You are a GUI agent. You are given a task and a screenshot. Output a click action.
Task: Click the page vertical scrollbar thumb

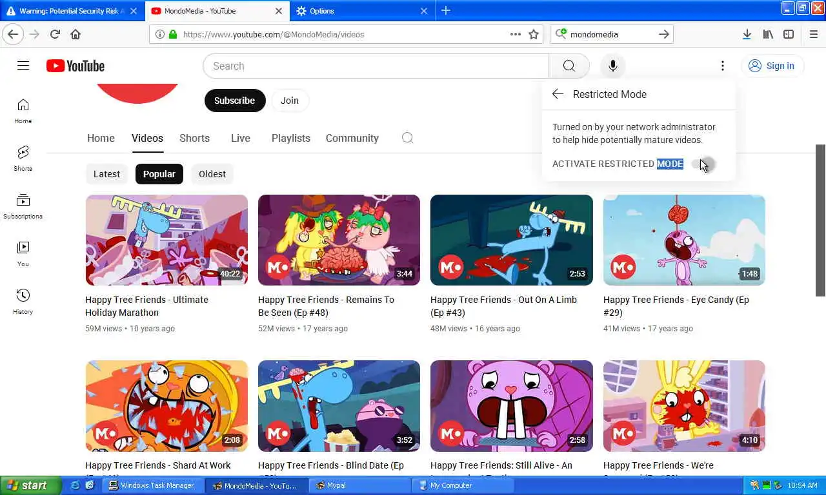821,220
